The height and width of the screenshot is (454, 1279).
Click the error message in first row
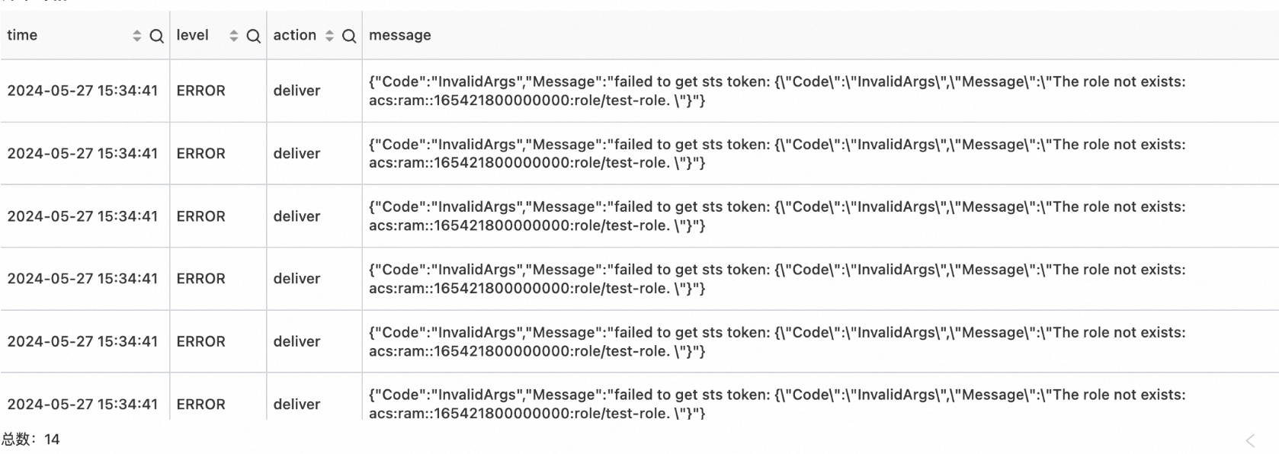click(777, 91)
